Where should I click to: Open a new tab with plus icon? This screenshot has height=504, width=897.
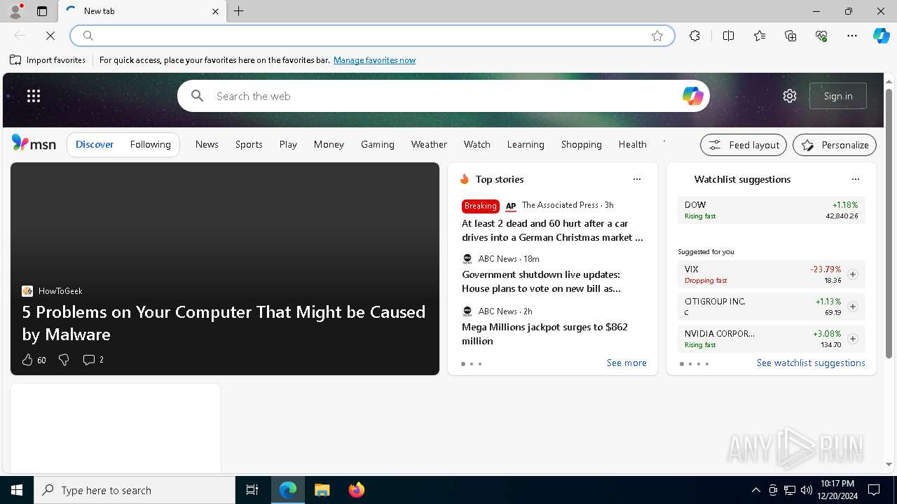(239, 11)
